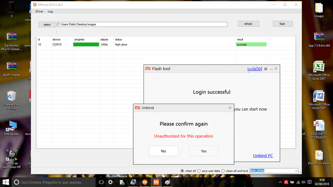This screenshot has width=333, height=187.
Task: Click the Cortana search box
Action: point(54,182)
